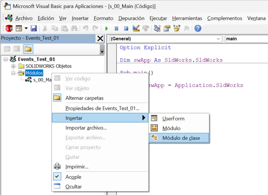Run the macro with the green play icon
This screenshot has width=268, height=195.
[107, 28]
